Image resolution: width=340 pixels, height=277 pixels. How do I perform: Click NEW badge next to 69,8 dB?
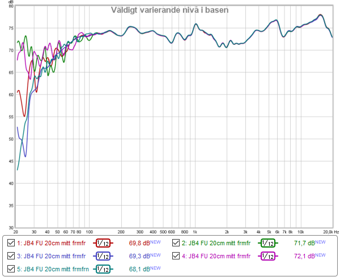[x=155, y=242]
